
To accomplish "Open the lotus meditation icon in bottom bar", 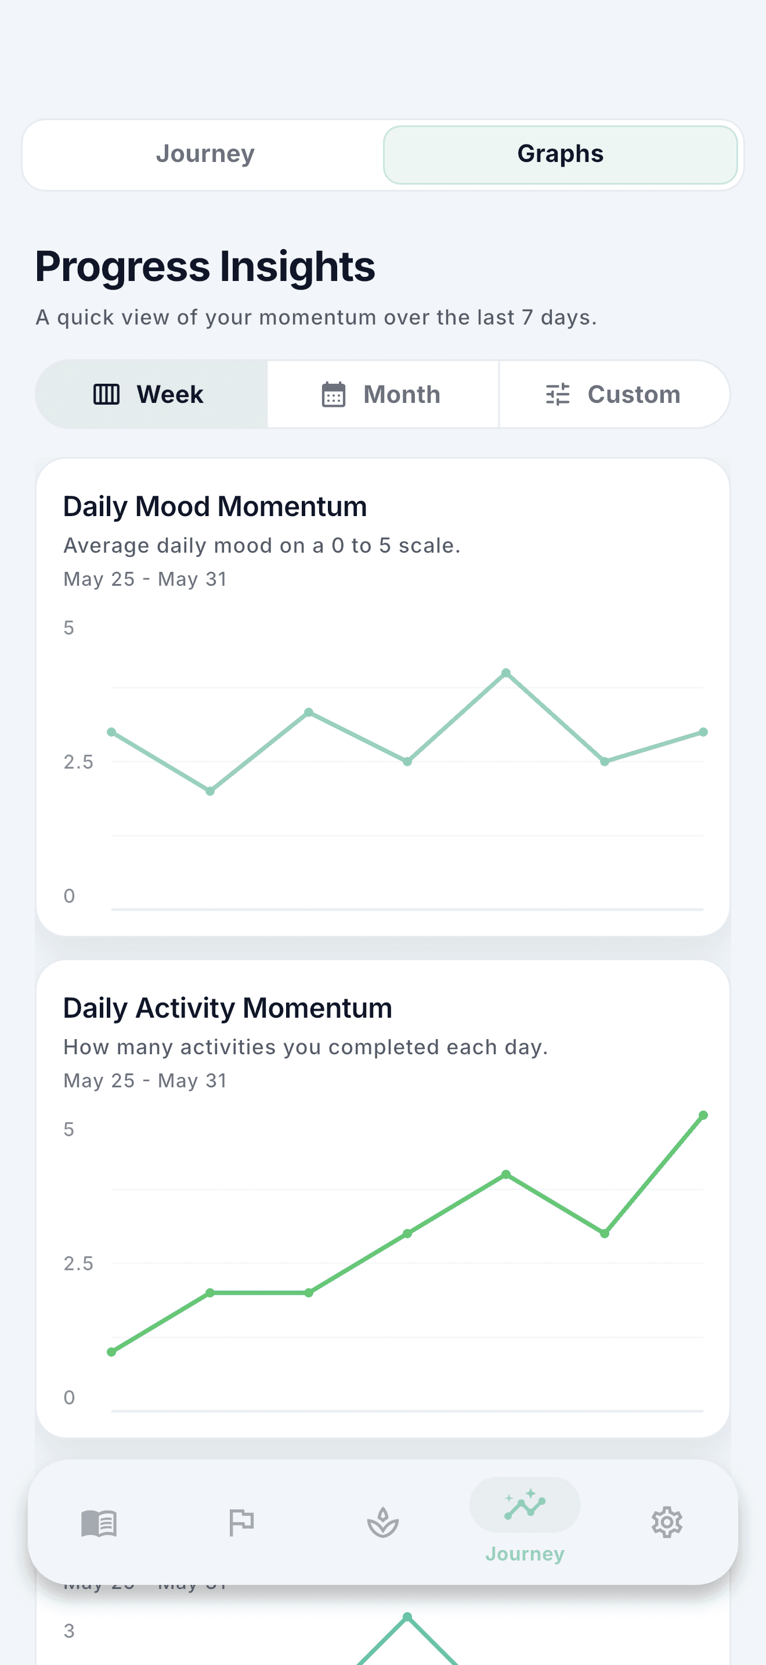I will [x=383, y=1523].
